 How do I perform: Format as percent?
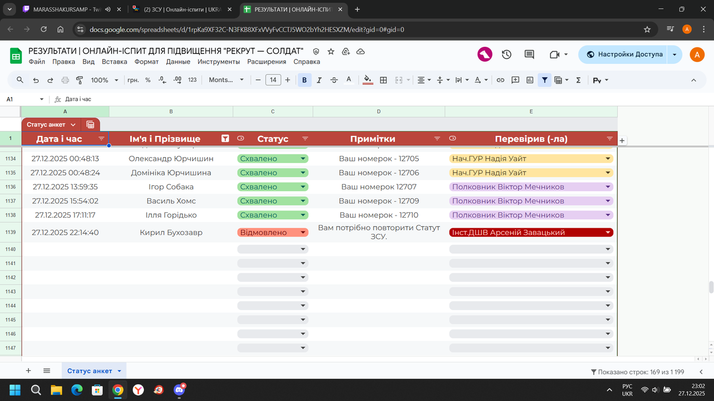coord(148,80)
